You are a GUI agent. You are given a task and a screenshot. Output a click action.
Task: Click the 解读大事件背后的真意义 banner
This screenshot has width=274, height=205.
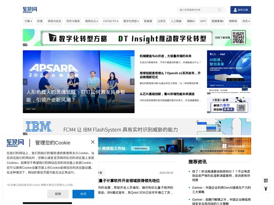tap(229, 105)
